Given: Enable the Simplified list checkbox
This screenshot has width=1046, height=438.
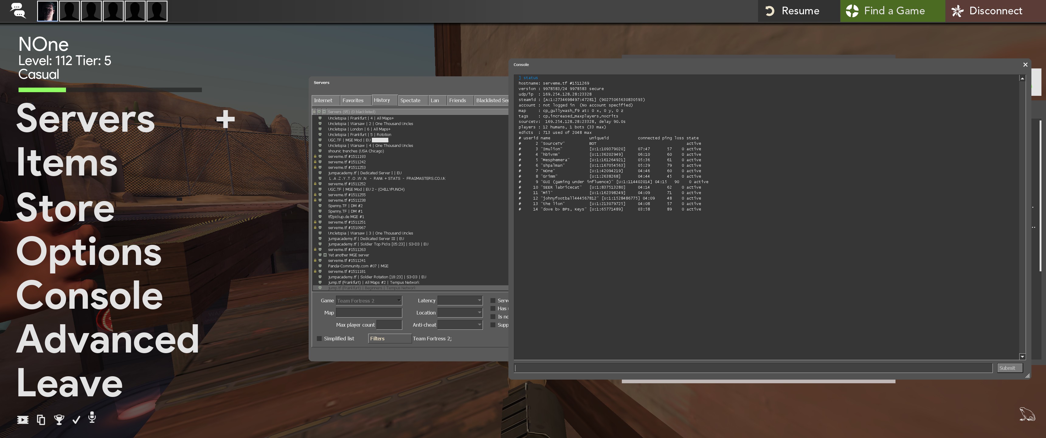Looking at the screenshot, I should pyautogui.click(x=319, y=339).
